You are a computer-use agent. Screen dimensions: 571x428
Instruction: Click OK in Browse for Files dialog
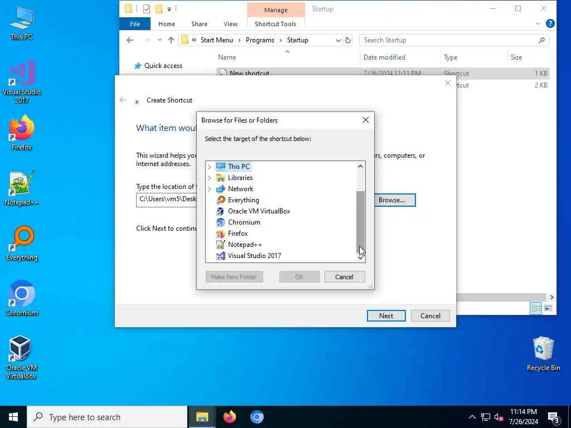pos(299,277)
